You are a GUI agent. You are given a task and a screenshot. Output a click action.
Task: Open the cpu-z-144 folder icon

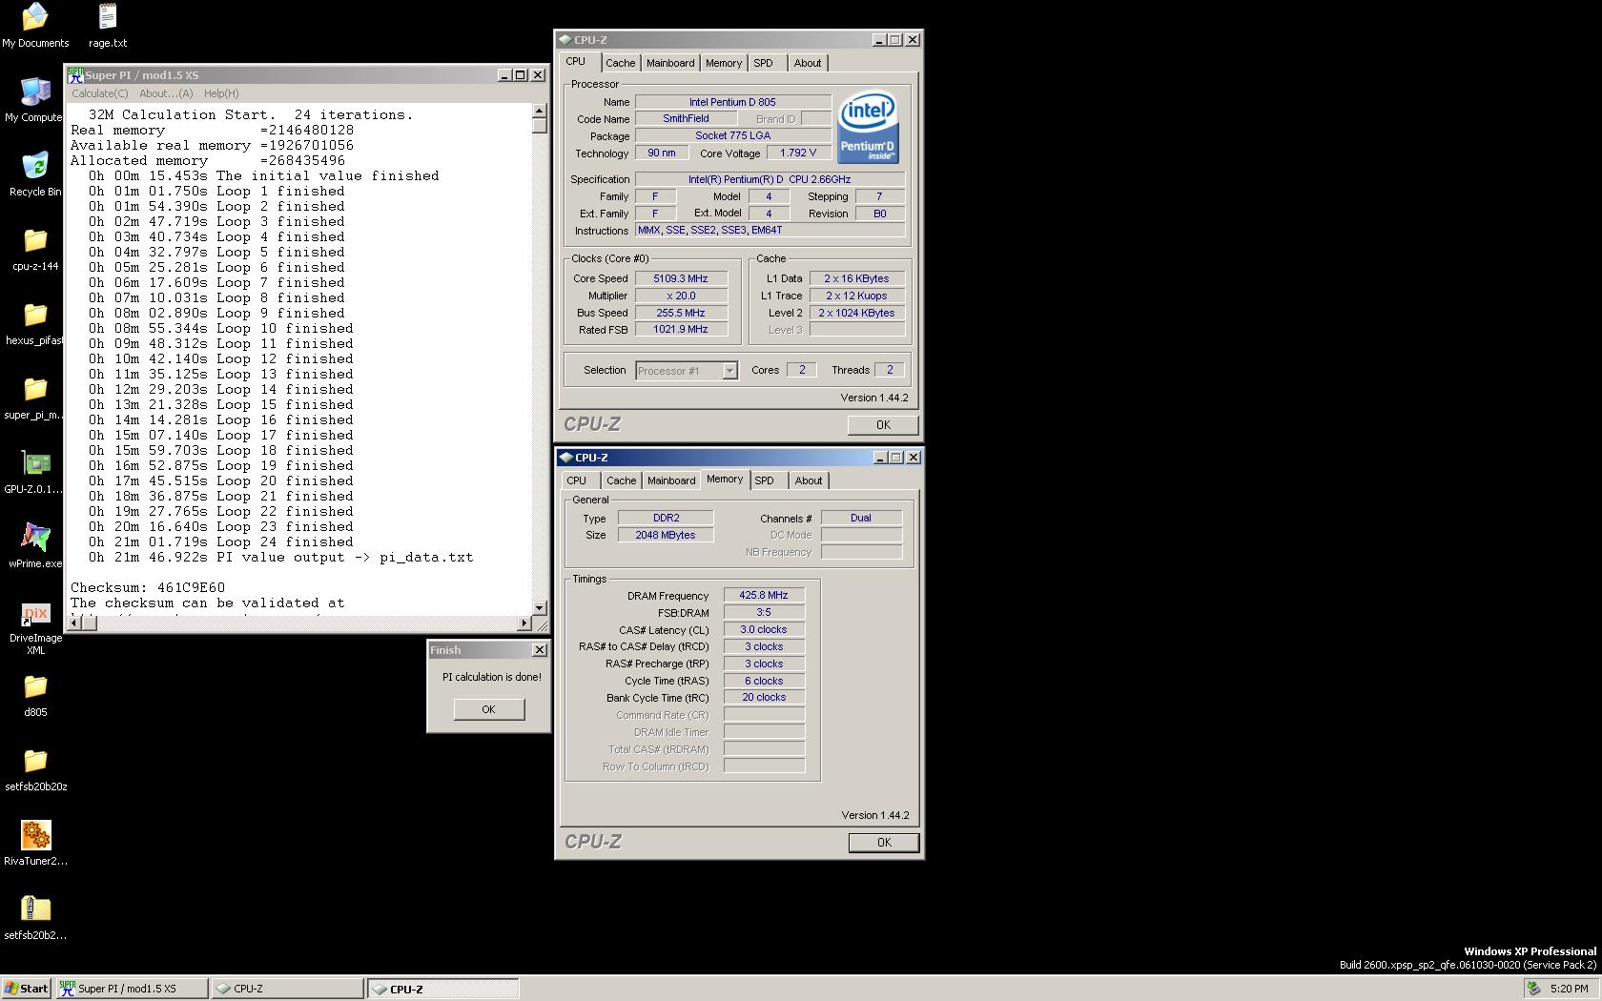pyautogui.click(x=35, y=249)
